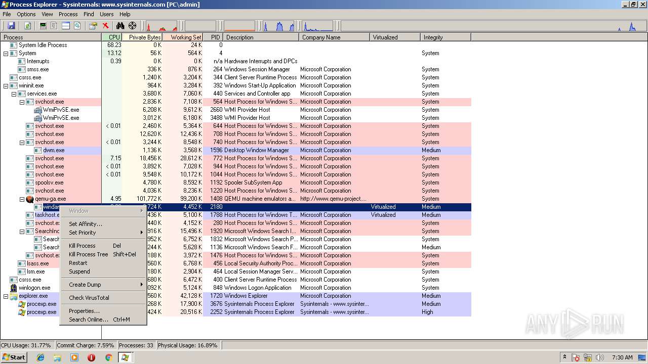Launch Windows Media Player from taskbar
The height and width of the screenshot is (364, 648).
pos(74,357)
